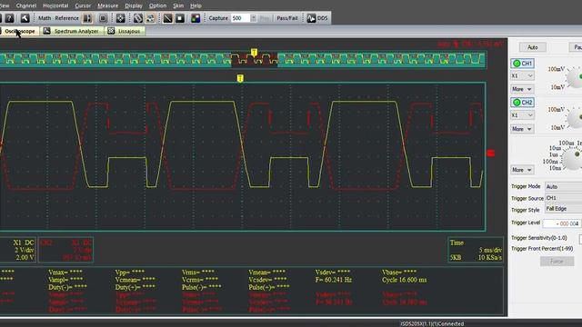Screen dimensions: 582x327
Task: Click the yellow trigger position marker above graph
Action: pyautogui.click(x=240, y=78)
